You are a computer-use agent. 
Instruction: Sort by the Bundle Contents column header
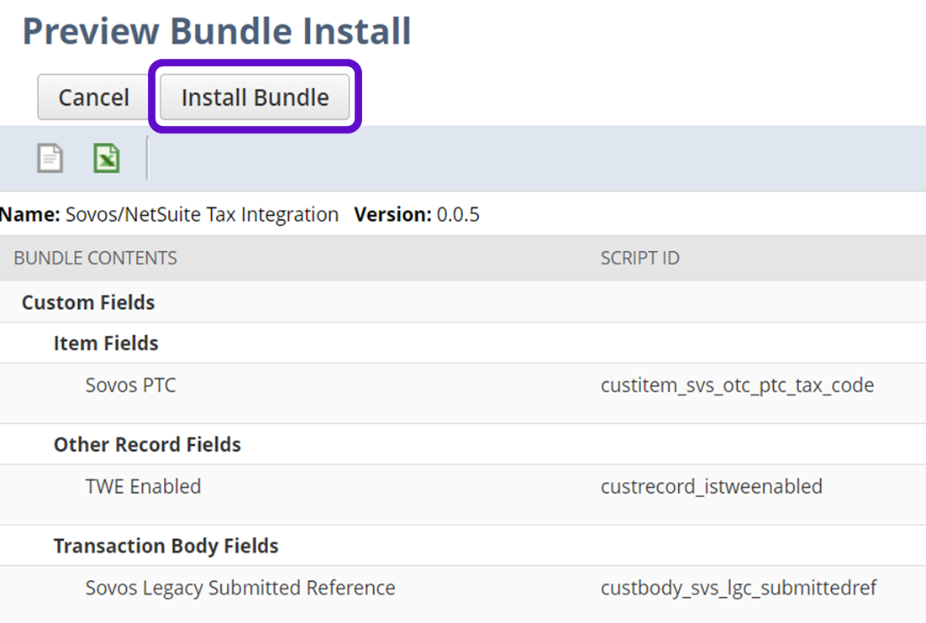pyautogui.click(x=95, y=259)
